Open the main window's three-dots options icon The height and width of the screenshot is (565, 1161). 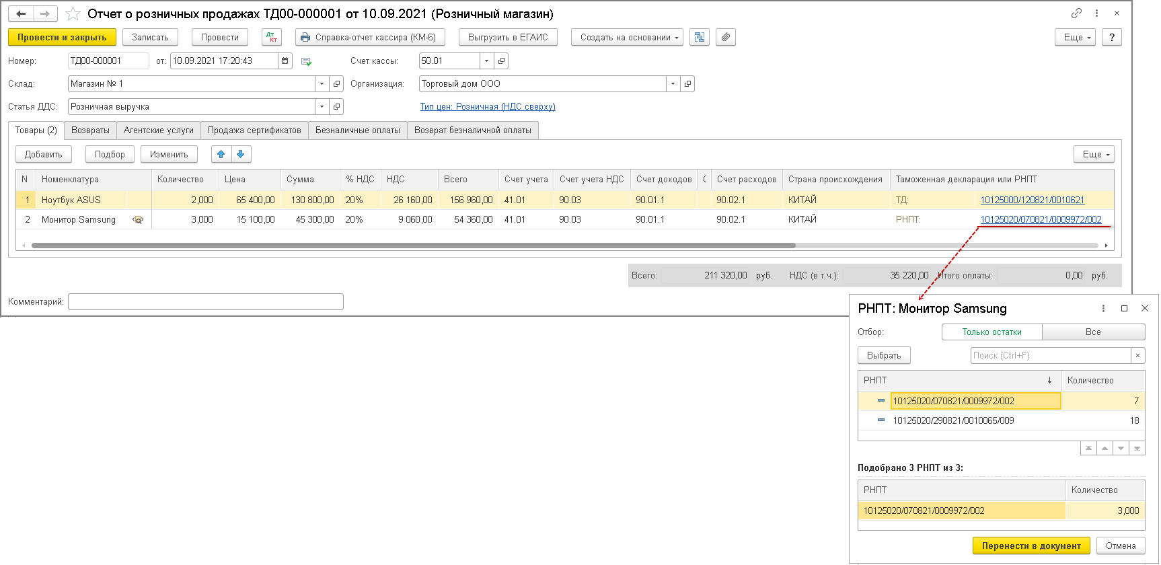1096,13
